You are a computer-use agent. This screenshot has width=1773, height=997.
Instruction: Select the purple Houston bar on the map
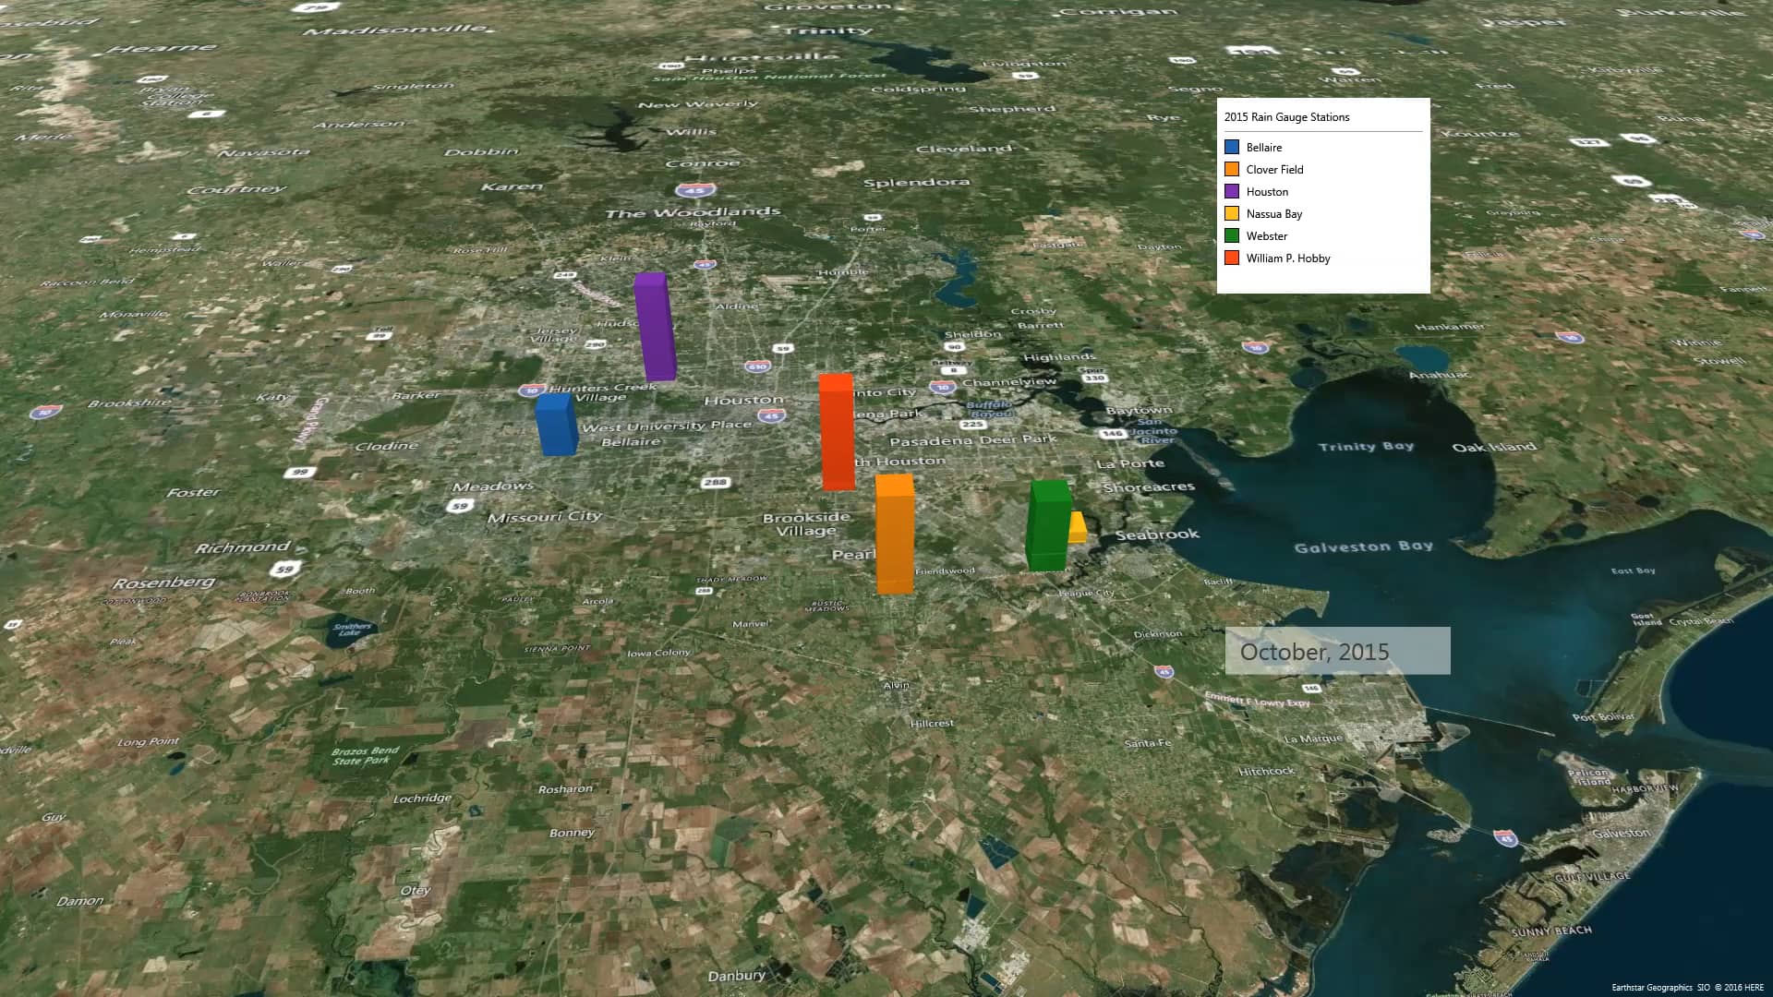[656, 328]
